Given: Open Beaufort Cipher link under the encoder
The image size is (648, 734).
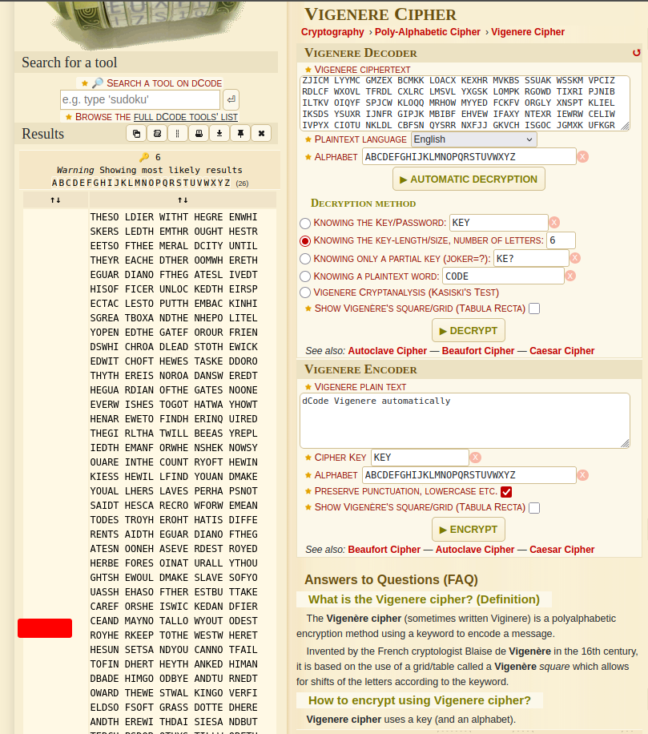Looking at the screenshot, I should pyautogui.click(x=384, y=550).
